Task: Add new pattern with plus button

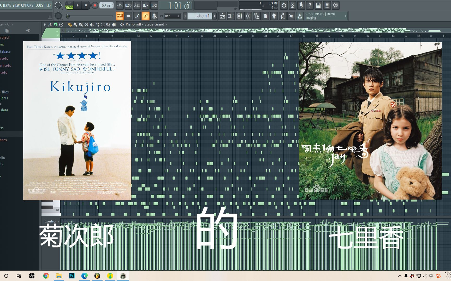Action: tap(215, 16)
